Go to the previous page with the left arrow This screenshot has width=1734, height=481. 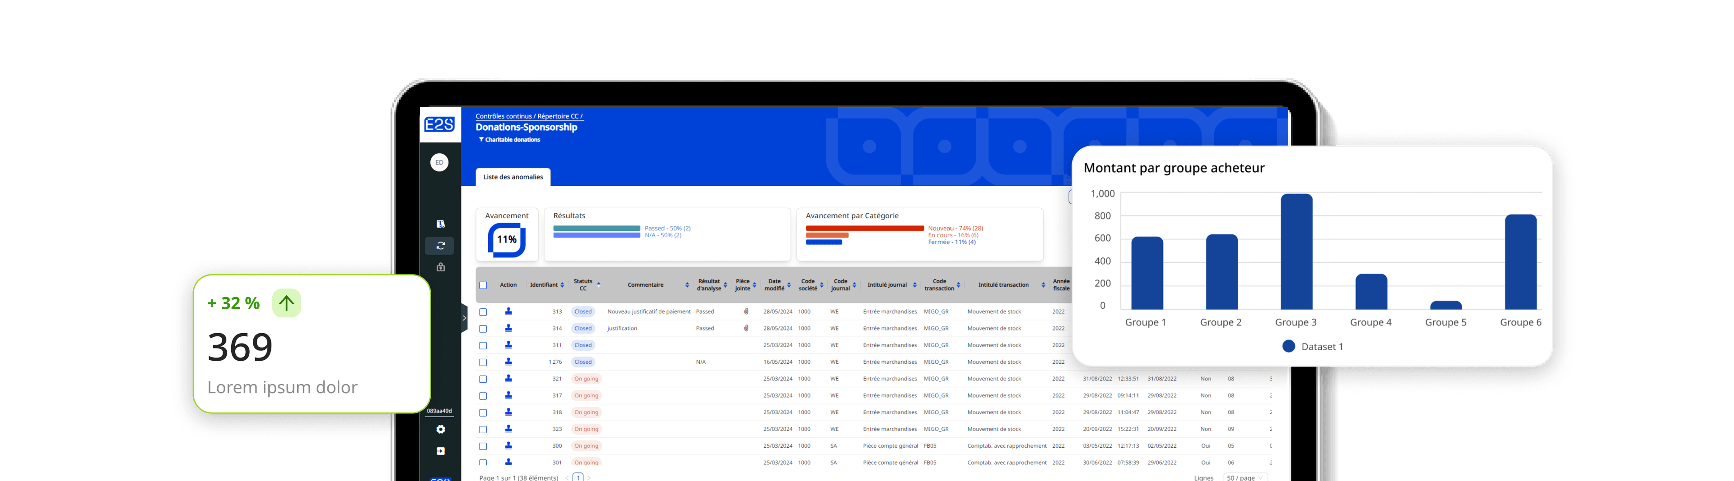coord(567,478)
